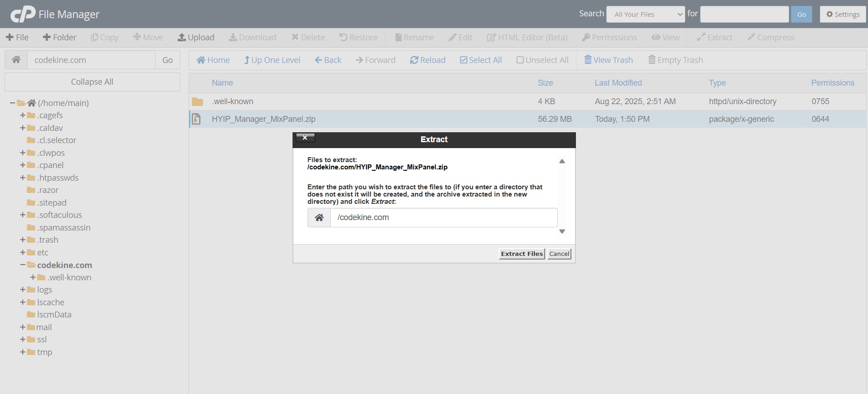The image size is (868, 394).
Task: Click the home icon in Extract dialog
Action: (319, 217)
